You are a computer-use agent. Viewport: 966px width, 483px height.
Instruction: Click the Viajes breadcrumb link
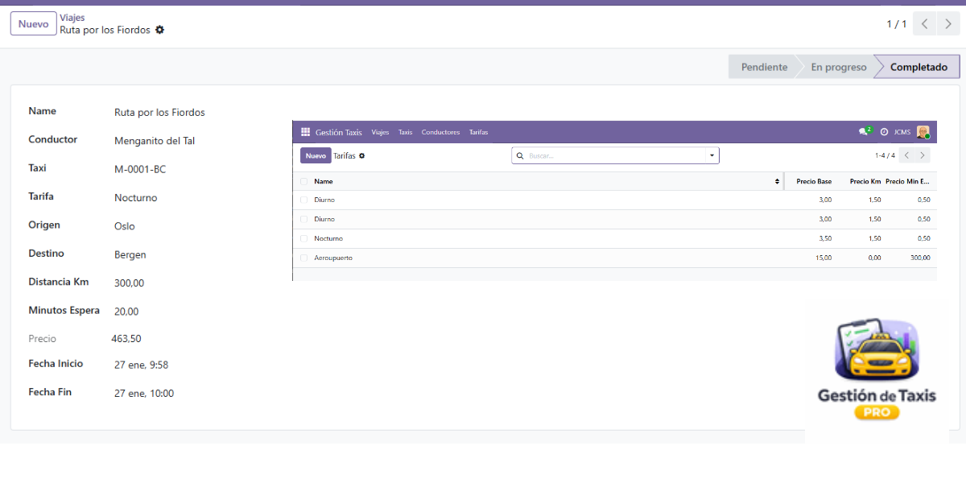coord(72,18)
